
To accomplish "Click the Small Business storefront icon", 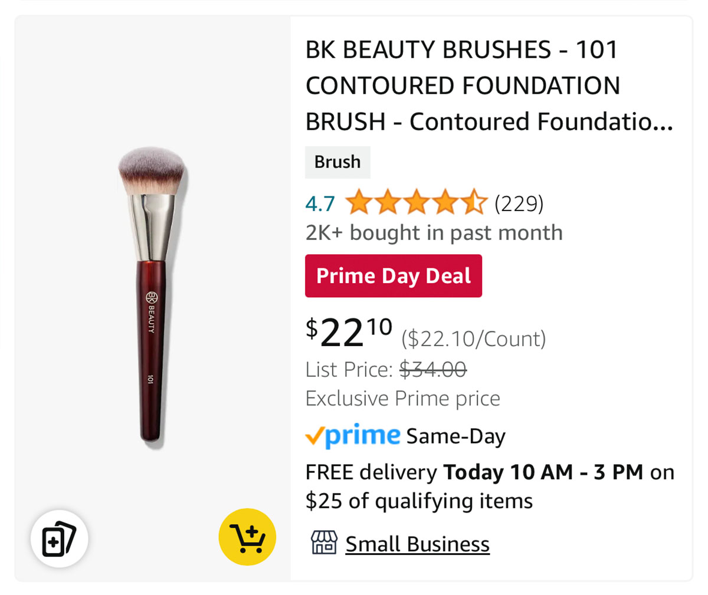I will [324, 543].
